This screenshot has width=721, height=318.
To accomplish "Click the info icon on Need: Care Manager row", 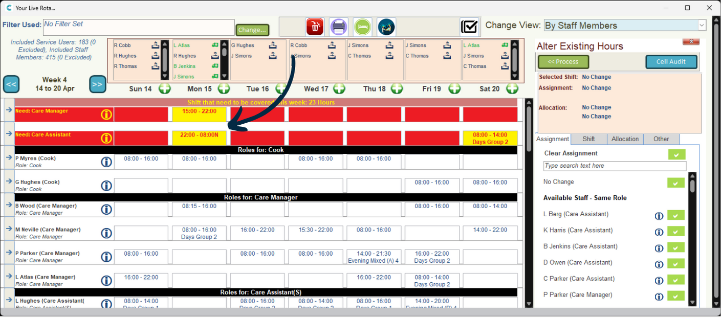I will [x=106, y=115].
